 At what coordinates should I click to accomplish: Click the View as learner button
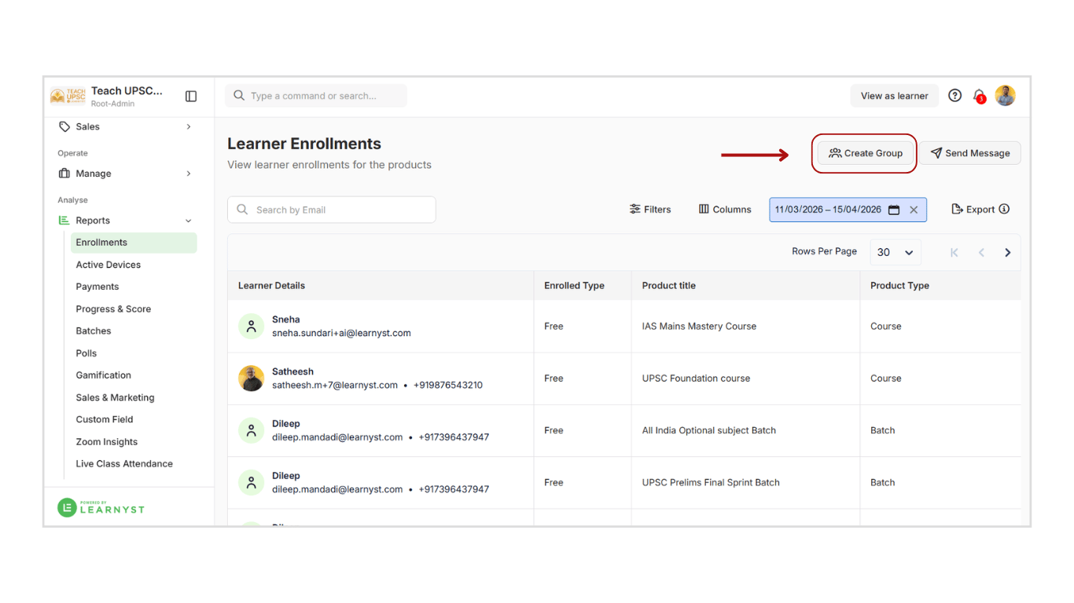[x=895, y=96]
